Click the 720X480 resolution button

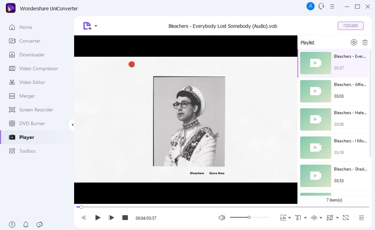tap(351, 26)
